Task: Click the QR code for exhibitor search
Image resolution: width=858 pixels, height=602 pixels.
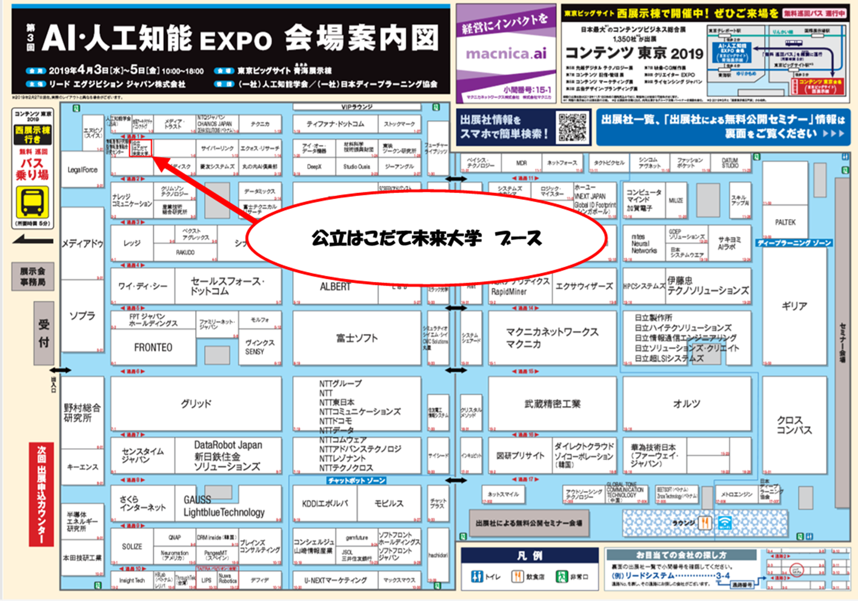Action: click(x=572, y=127)
